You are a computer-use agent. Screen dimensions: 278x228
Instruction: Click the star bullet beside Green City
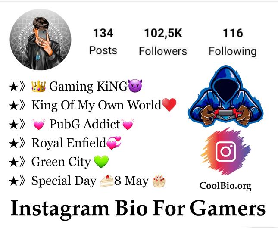14,162
